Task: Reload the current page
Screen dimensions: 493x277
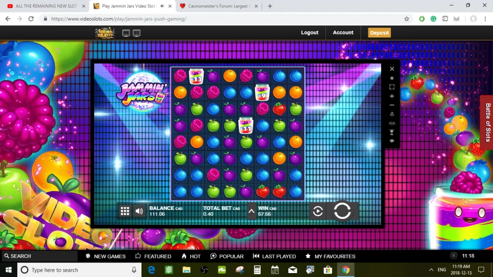Action: 31,19
